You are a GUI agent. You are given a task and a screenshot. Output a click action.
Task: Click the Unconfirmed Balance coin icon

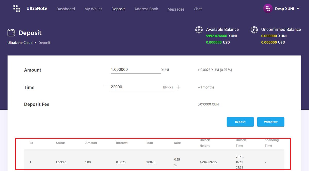click(254, 30)
